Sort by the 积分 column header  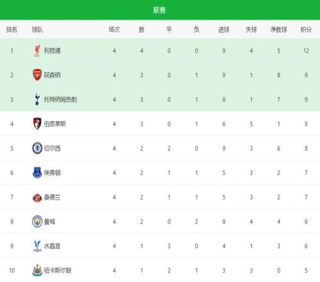[306, 29]
